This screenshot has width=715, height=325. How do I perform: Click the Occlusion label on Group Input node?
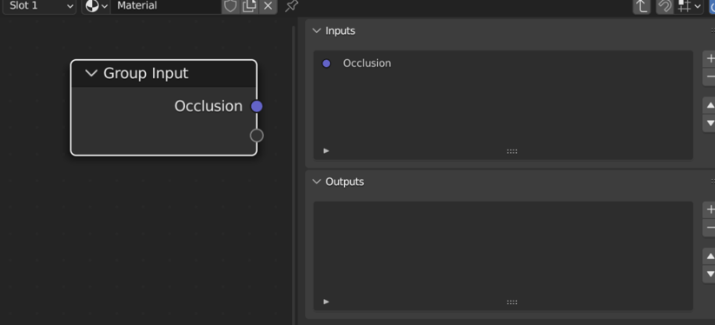(209, 106)
